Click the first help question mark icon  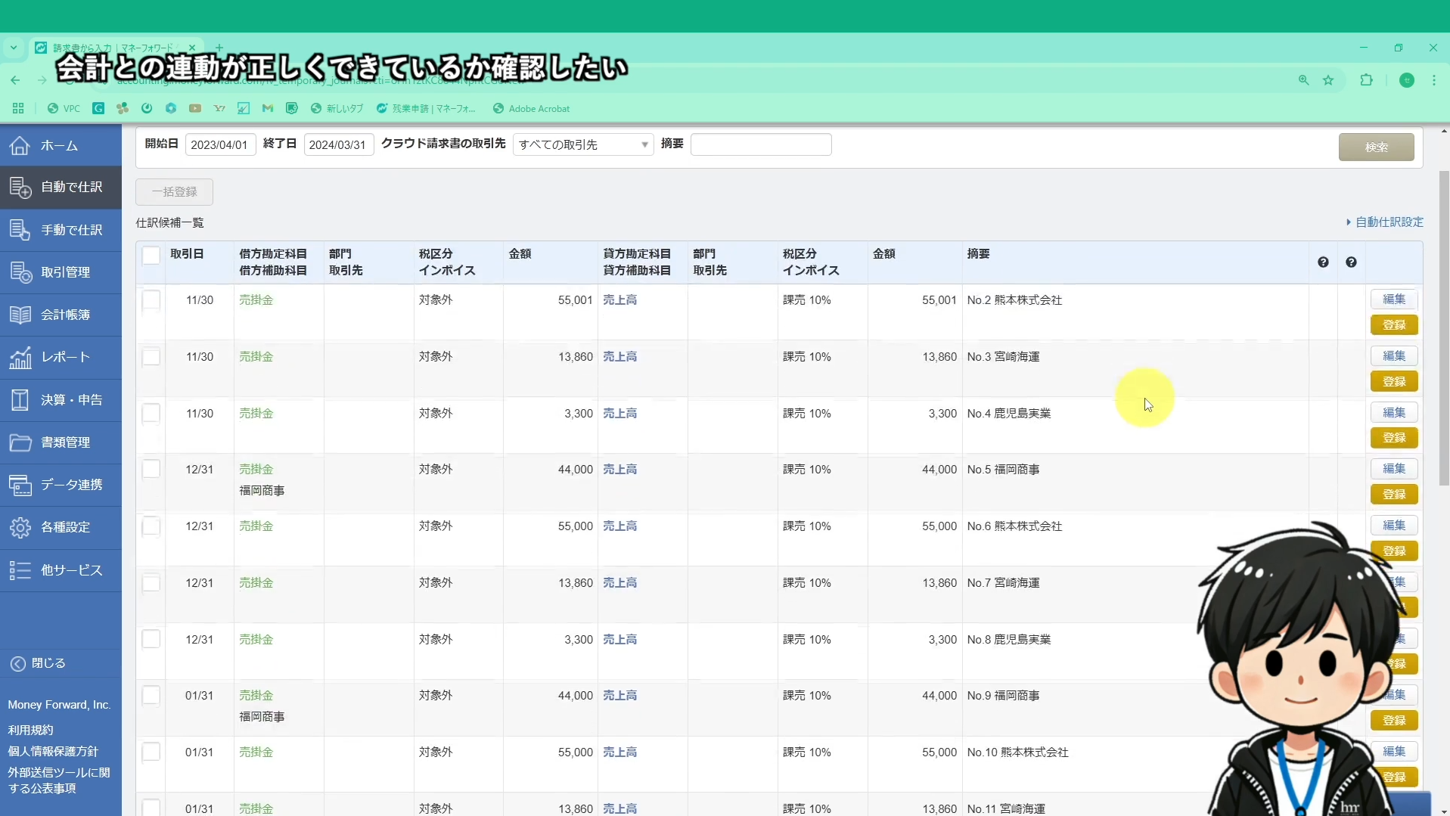(1323, 262)
